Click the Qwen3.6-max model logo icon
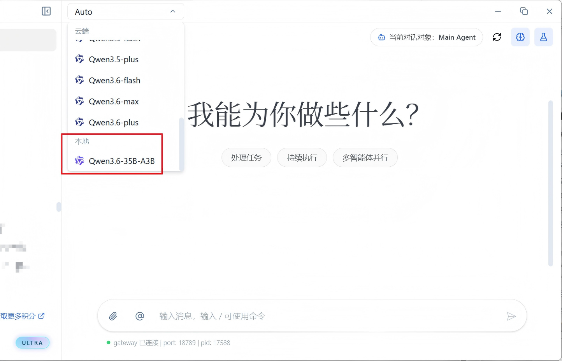Image resolution: width=562 pixels, height=361 pixels. [x=79, y=101]
